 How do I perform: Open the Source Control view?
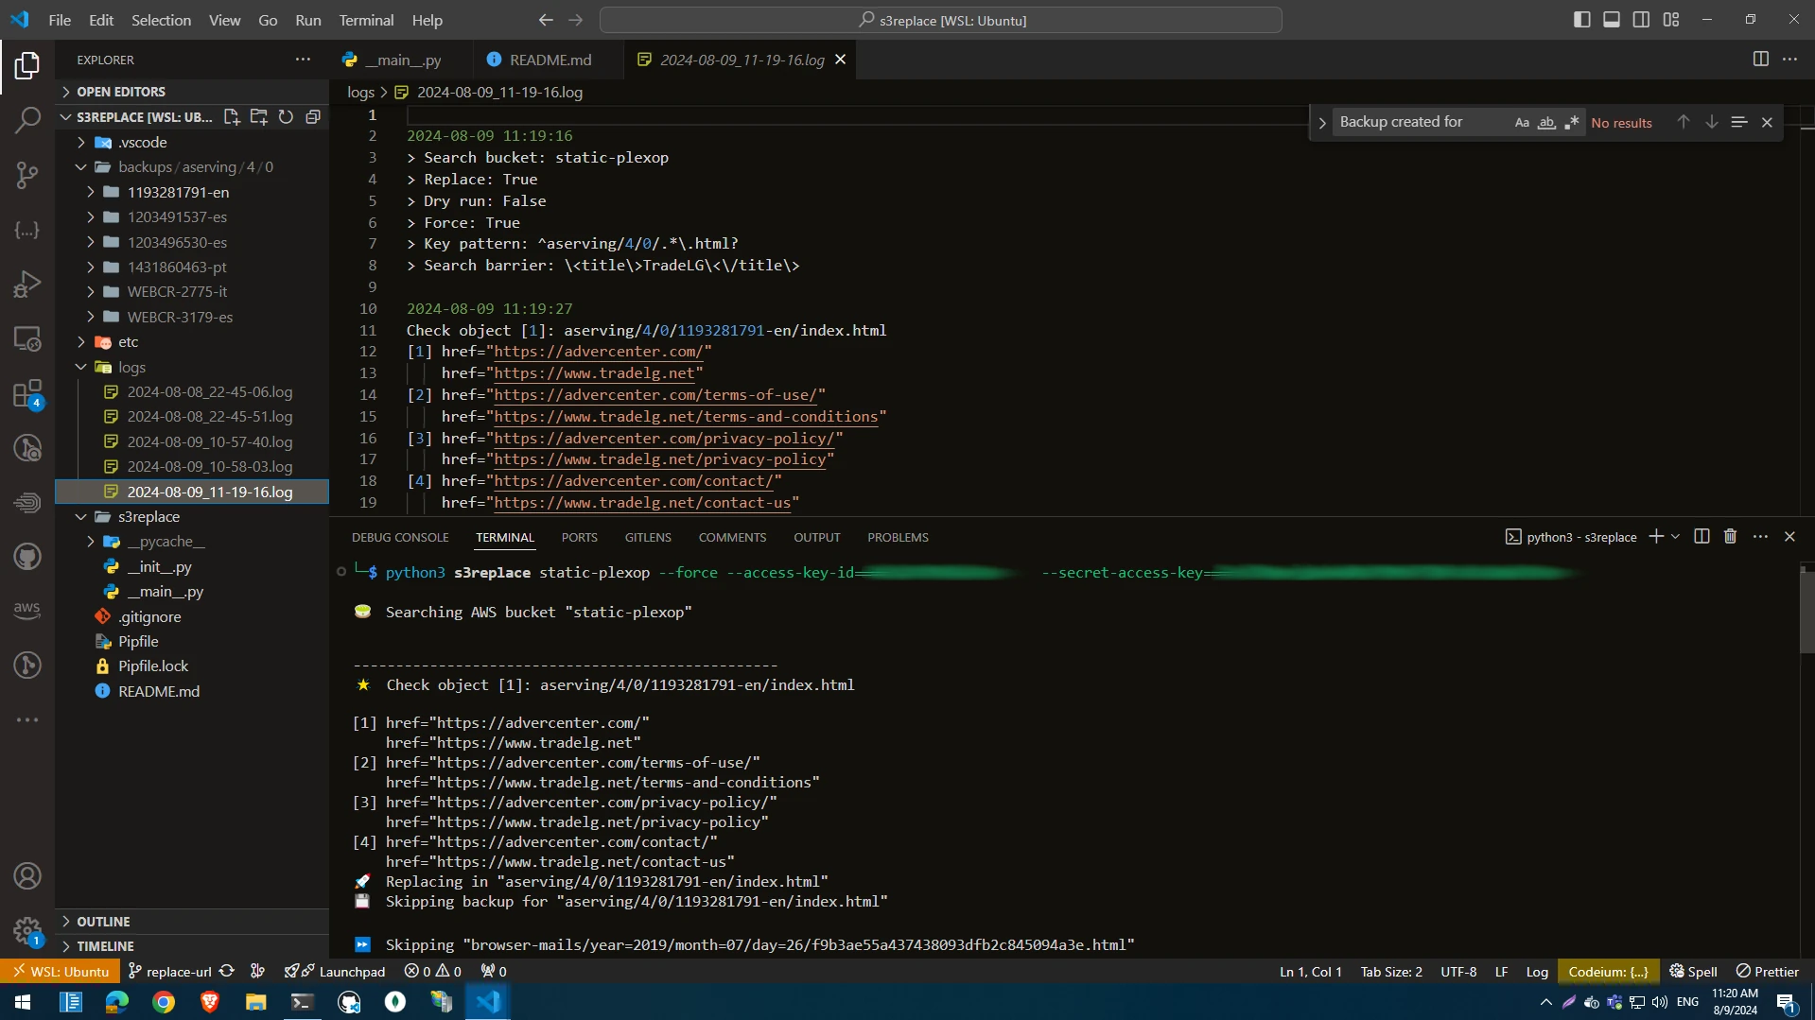click(x=27, y=175)
